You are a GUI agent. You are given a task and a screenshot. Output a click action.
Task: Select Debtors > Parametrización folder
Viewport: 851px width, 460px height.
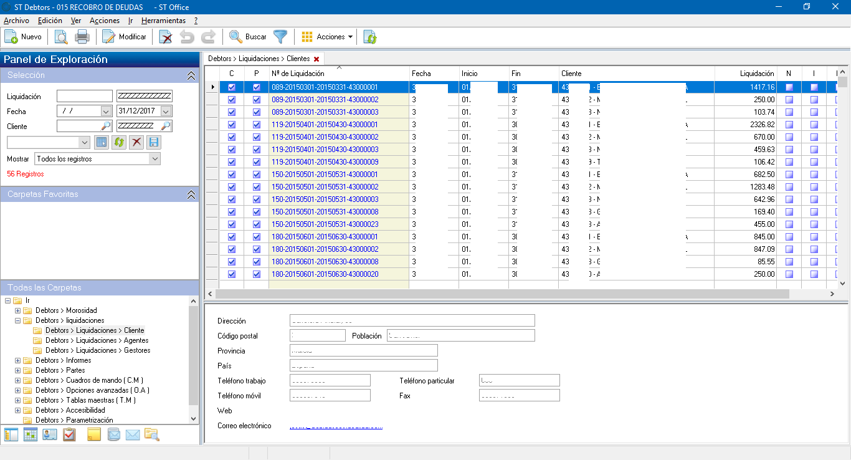[x=74, y=420]
